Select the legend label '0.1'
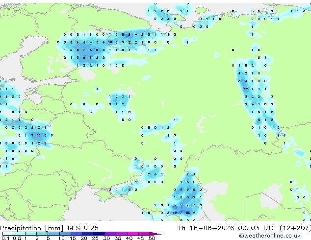Screen dimensions: 311x240 pos(5,238)
